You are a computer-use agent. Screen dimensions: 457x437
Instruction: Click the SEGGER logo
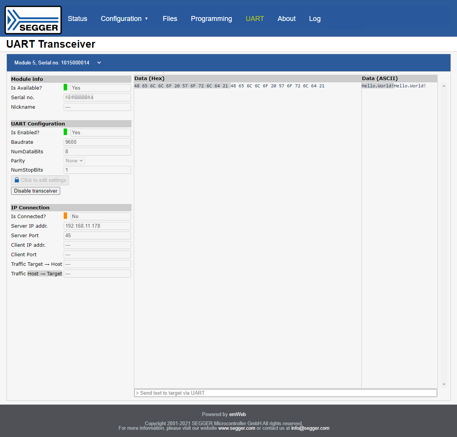[x=33, y=20]
